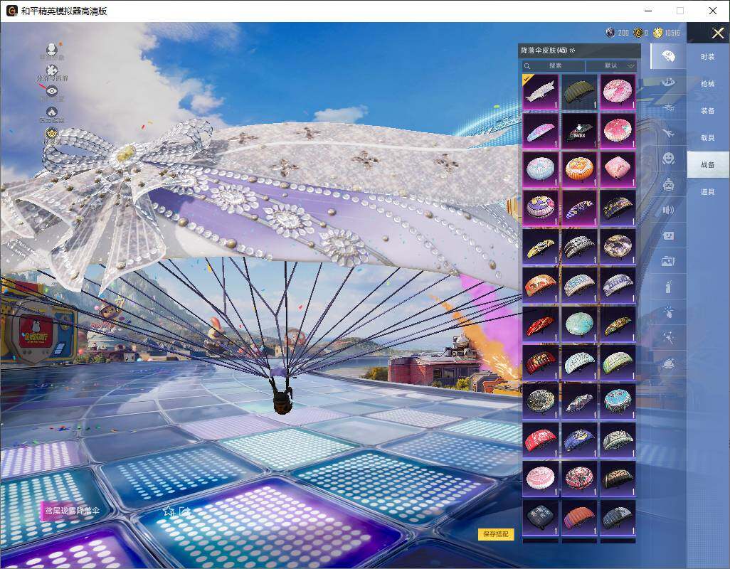This screenshot has width=730, height=569.
Task: Click the silver coin currency icon (200)
Action: coord(610,33)
